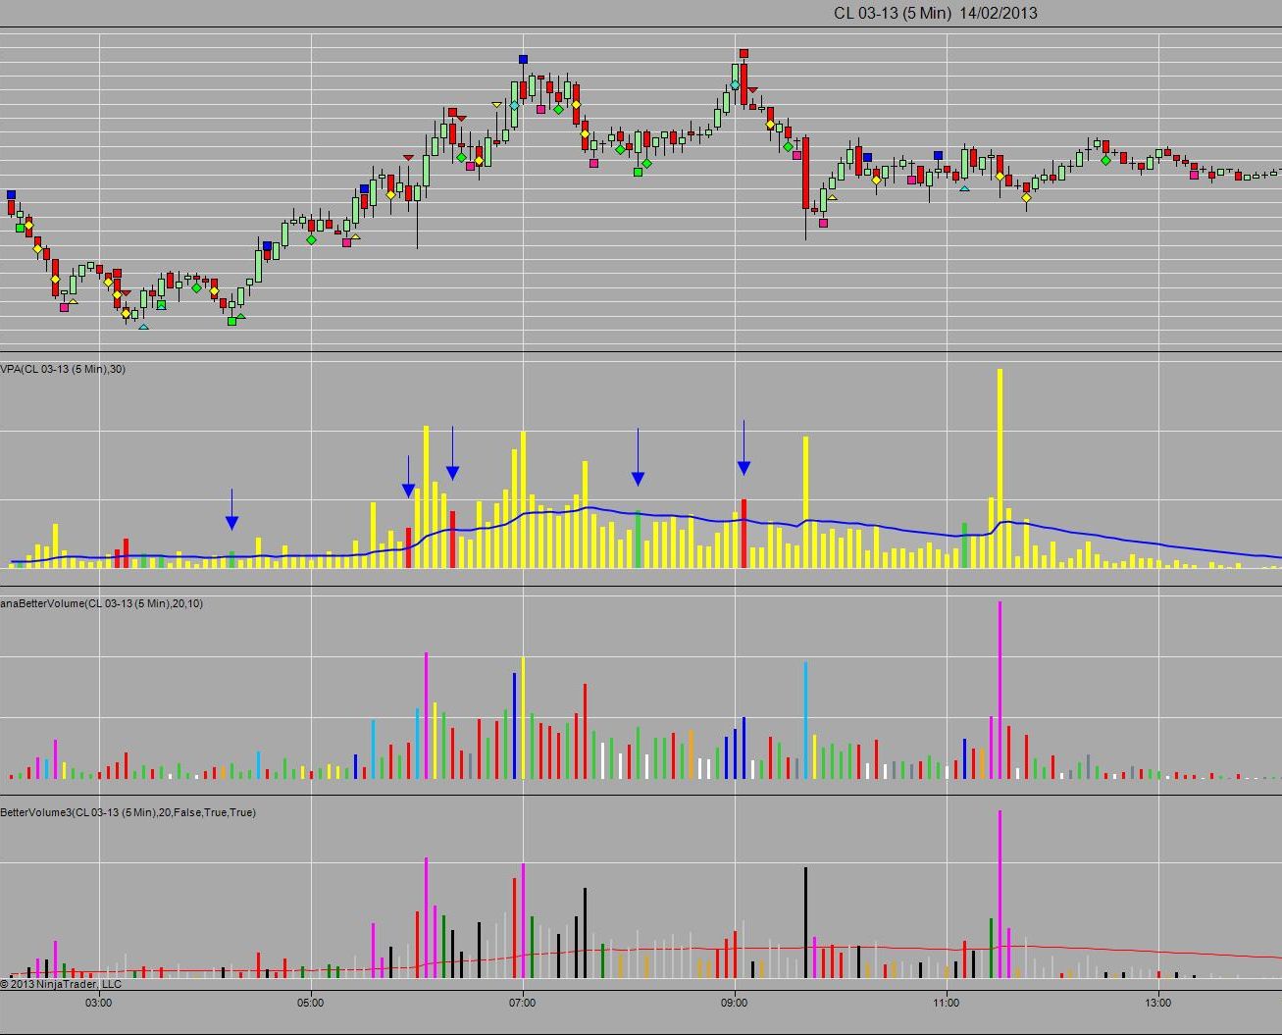Click the "07:00" time axis label

(523, 1003)
